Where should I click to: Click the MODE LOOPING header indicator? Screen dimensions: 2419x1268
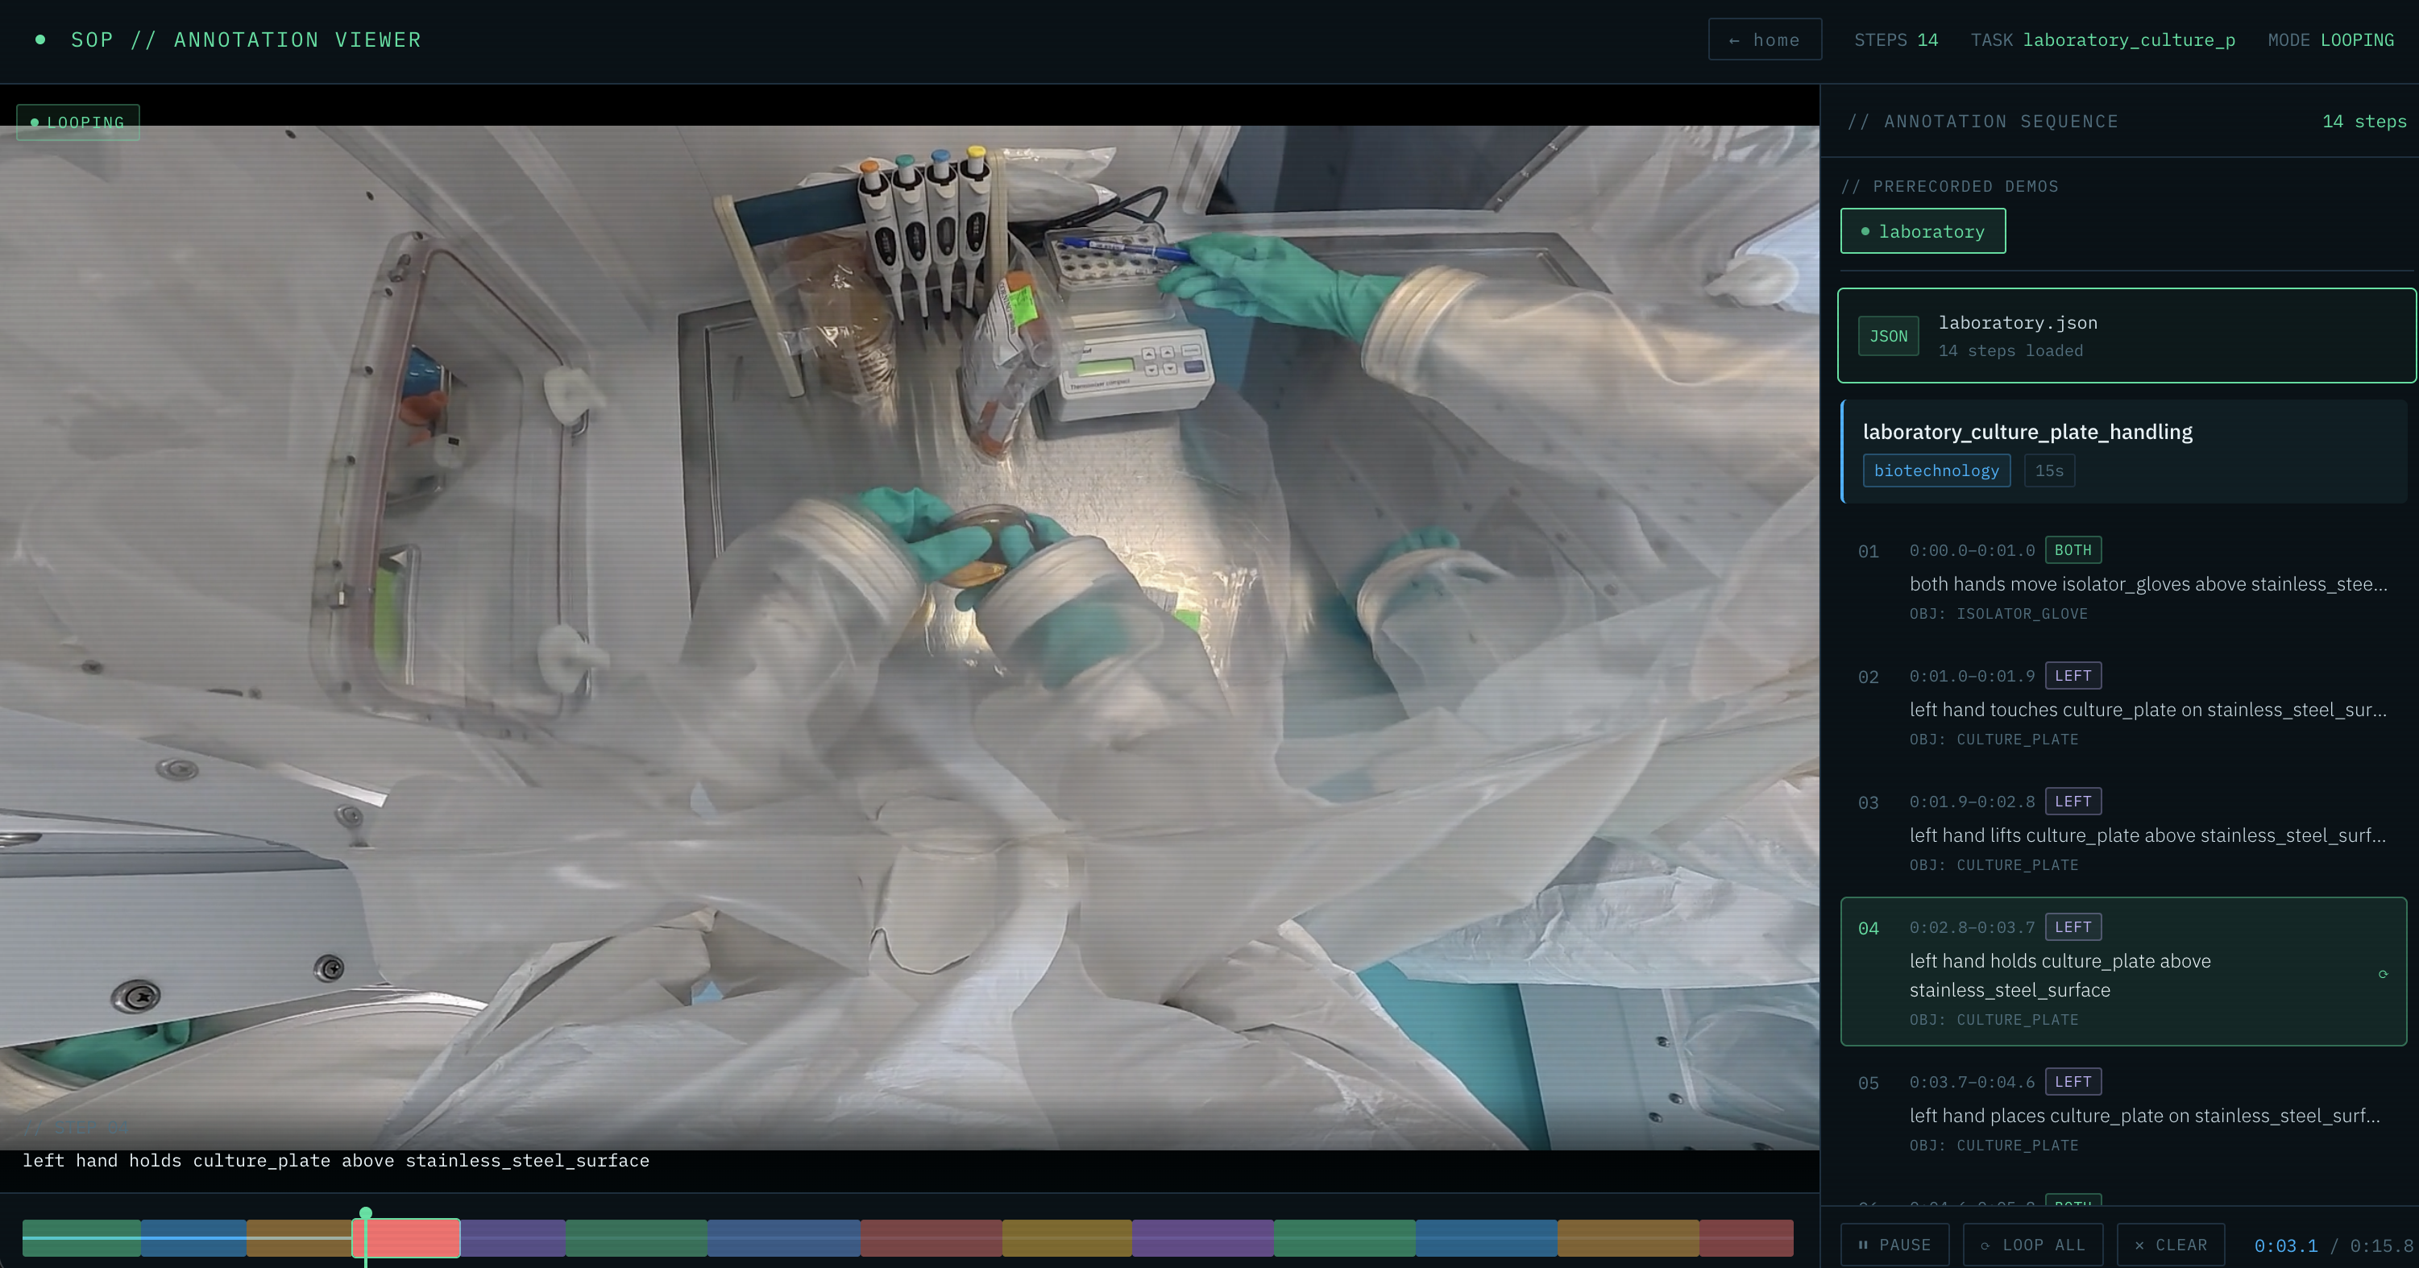tap(2330, 39)
